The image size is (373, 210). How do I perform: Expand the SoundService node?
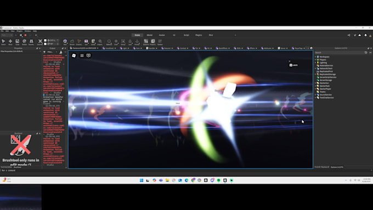point(315,95)
